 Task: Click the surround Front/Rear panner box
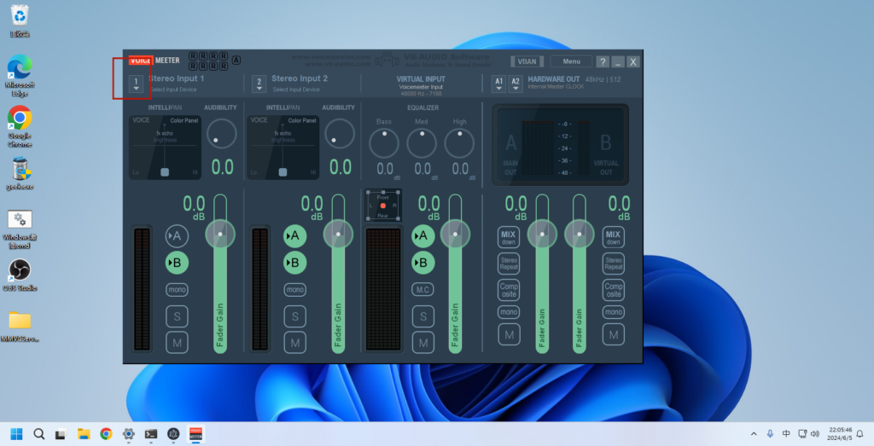[x=383, y=206]
